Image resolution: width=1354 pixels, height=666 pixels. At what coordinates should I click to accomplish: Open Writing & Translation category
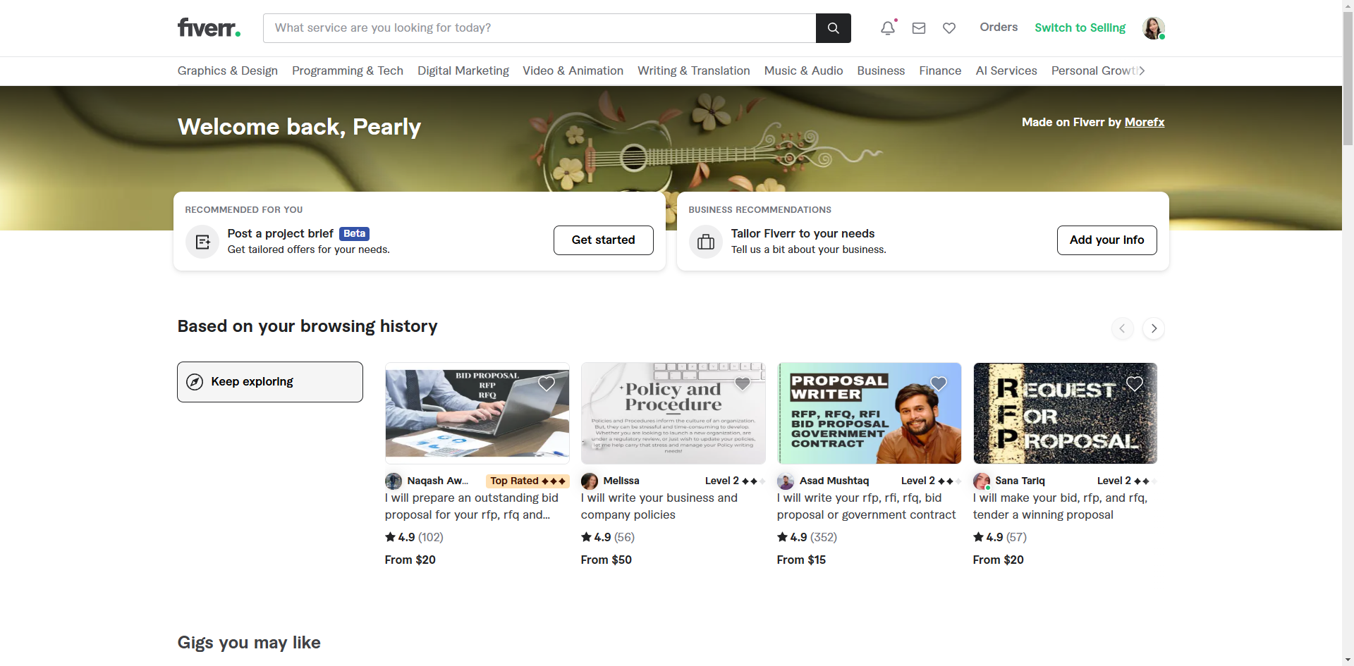[x=694, y=70]
